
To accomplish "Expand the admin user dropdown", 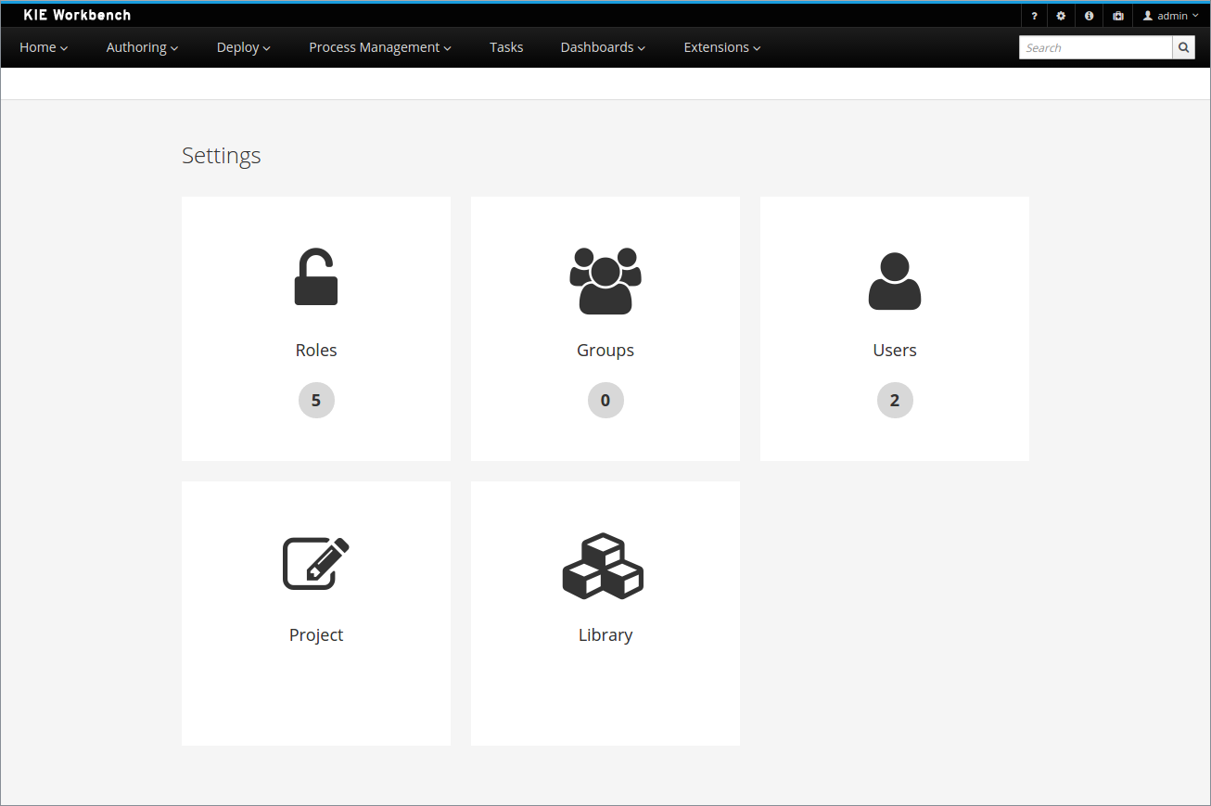I will (1171, 16).
